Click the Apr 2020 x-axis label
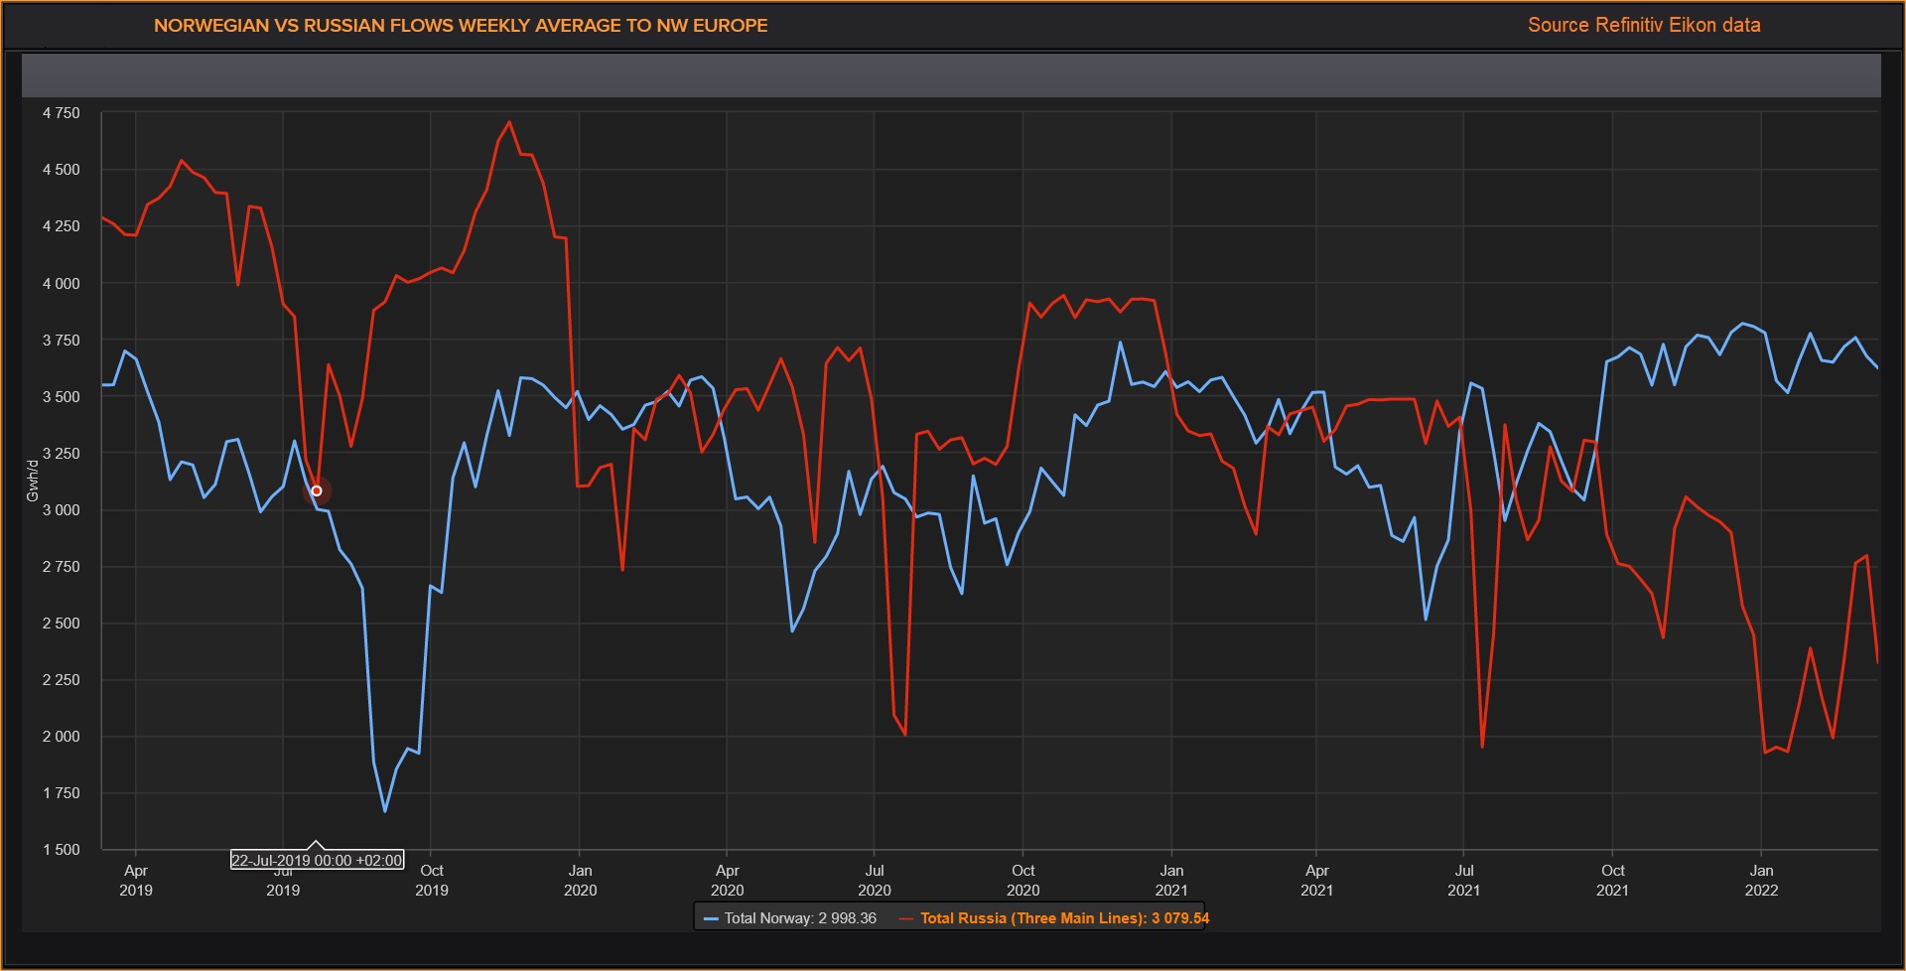Image resolution: width=1906 pixels, height=971 pixels. (x=728, y=880)
